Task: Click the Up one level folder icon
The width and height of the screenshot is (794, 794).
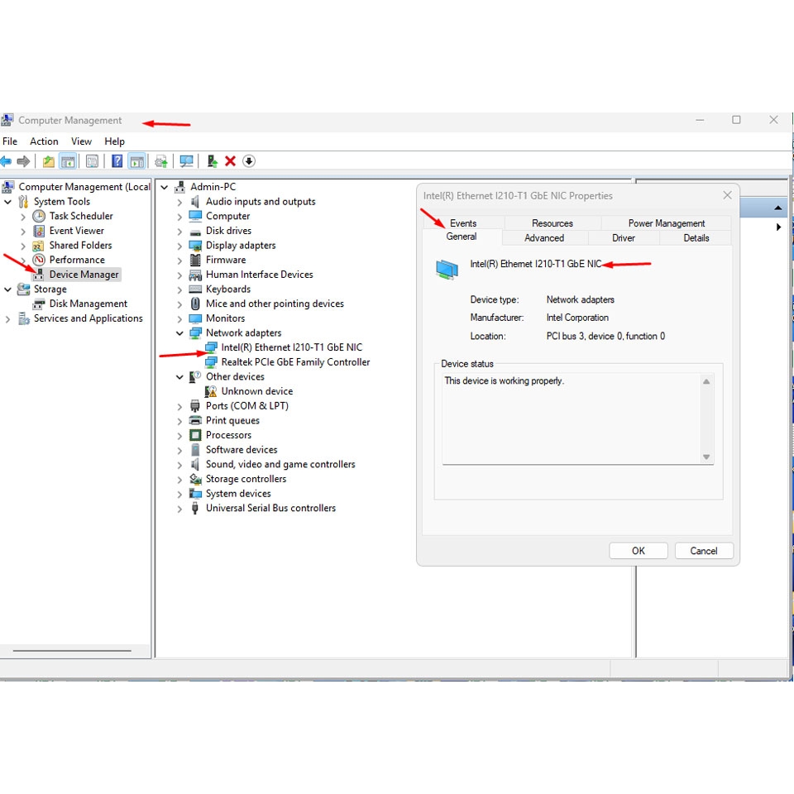Action: coord(49,161)
